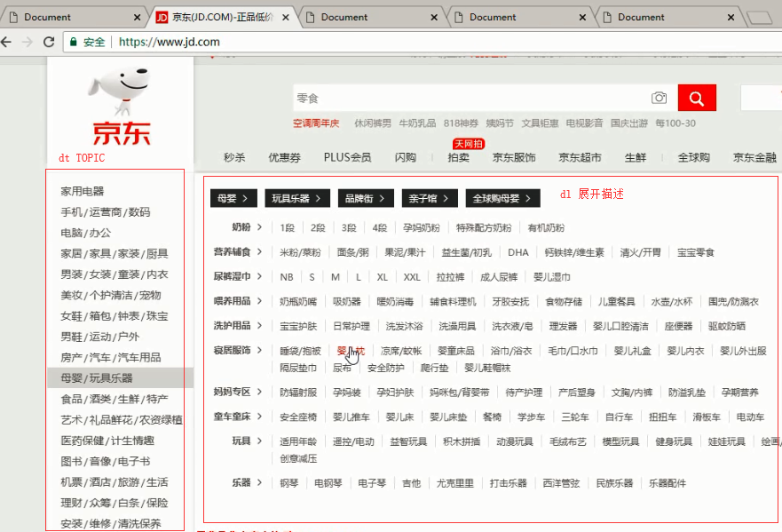Open 优惠券 in navigation bar
The width and height of the screenshot is (782, 532).
click(284, 158)
